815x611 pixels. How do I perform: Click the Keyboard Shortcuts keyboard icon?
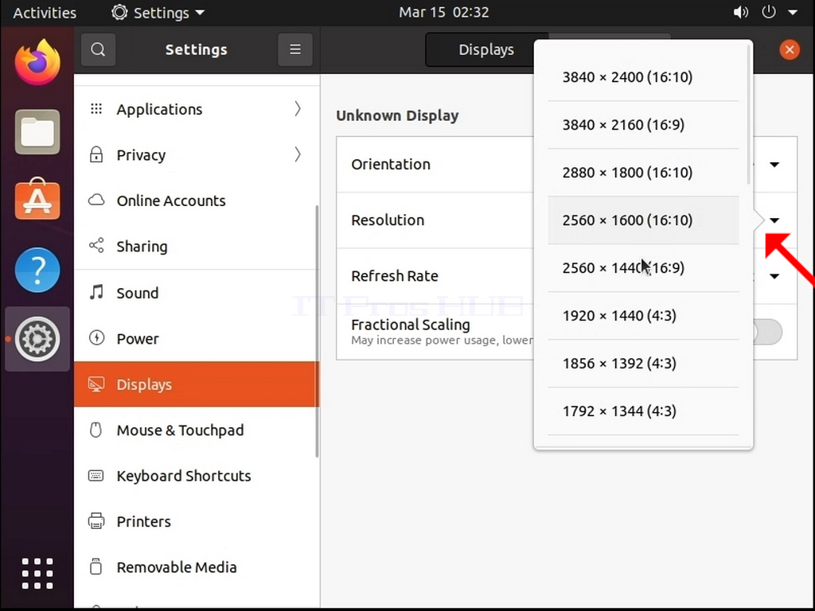coord(96,476)
